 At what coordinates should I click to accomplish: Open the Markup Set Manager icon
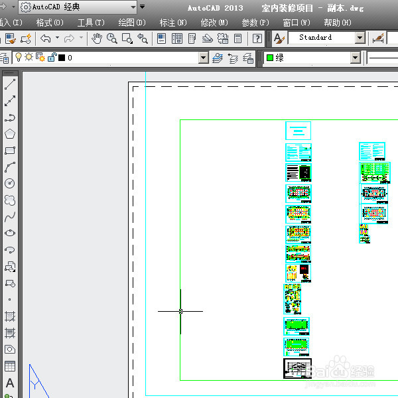point(223,38)
